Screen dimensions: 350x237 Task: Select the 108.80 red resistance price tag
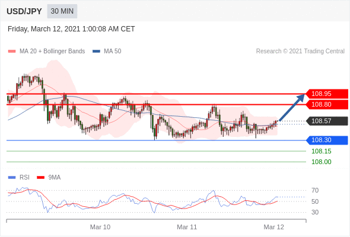(x=326, y=104)
